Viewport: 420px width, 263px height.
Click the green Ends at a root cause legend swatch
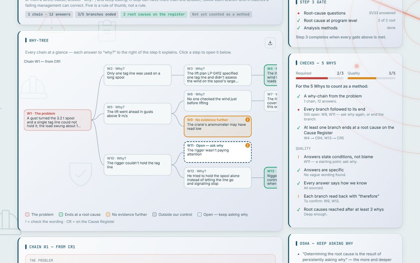click(x=61, y=215)
